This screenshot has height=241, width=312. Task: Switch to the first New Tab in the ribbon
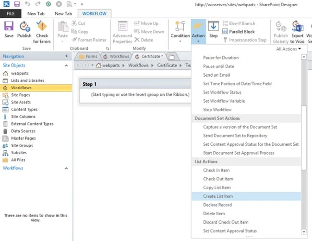point(36,13)
